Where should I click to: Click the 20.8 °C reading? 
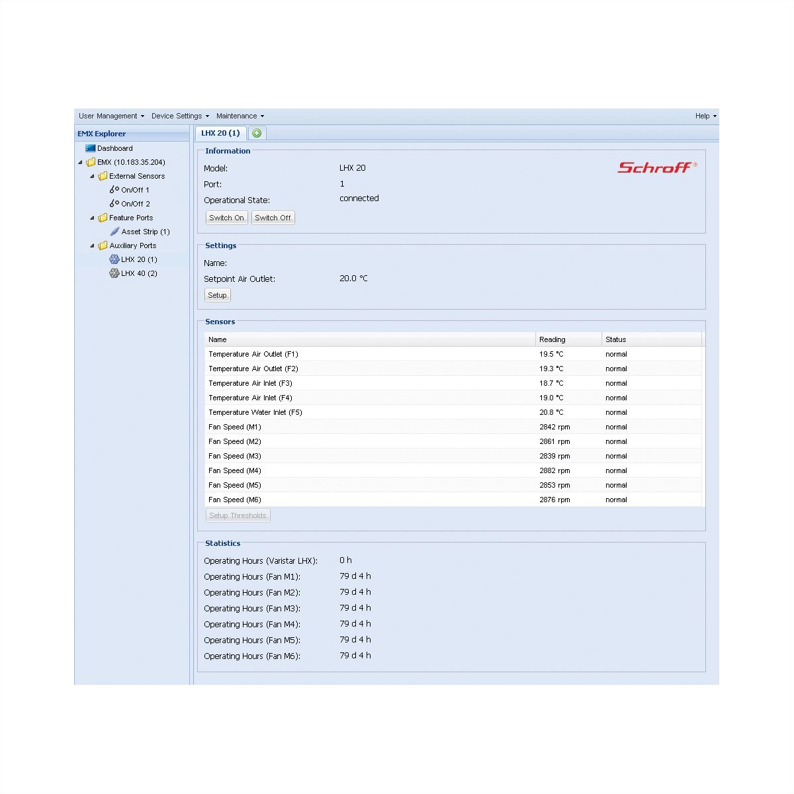click(551, 412)
